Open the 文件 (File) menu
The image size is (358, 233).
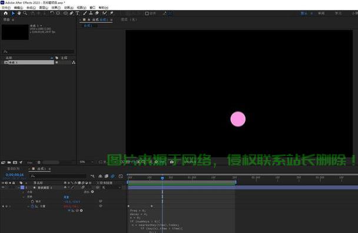pos(6,8)
